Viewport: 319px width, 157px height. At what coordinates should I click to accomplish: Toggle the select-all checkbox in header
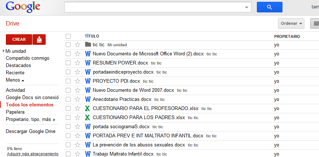click(x=68, y=36)
